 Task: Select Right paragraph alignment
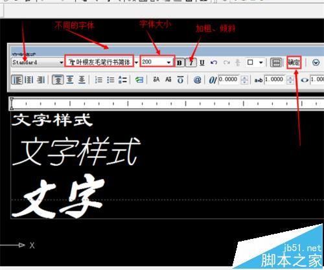(x=41, y=80)
